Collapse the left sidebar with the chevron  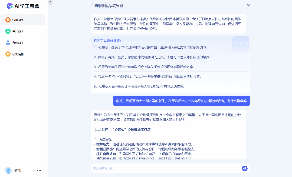[x=50, y=2]
